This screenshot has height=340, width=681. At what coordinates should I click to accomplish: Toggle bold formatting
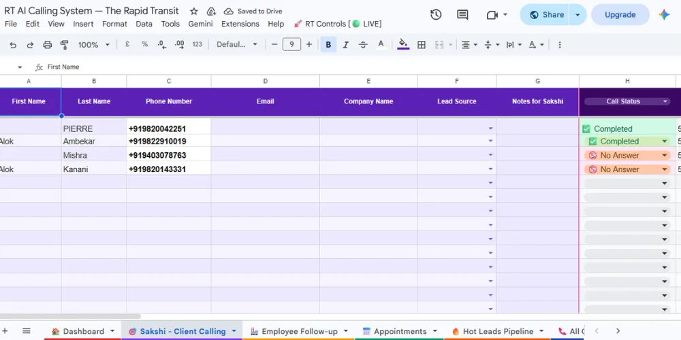328,45
